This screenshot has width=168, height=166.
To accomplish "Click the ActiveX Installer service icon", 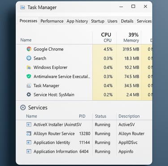I will click(x=29, y=124).
